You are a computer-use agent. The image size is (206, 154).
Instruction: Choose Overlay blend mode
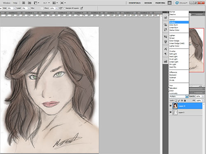pos(179,51)
